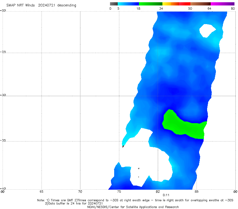Image resolution: width=238 pixels, height=209 pixels.
Task: Click the "3)Data buffer is 24 hrs" note
Action: tap(74, 204)
